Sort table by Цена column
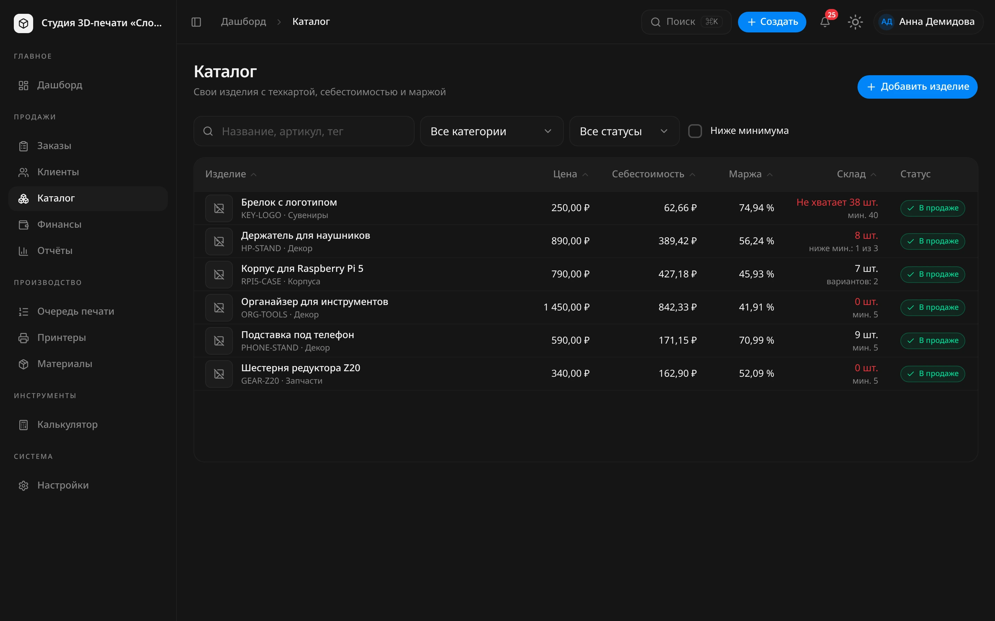 570,174
